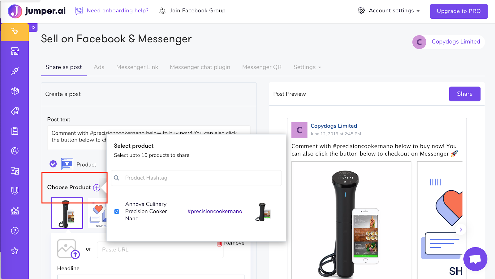
Task: Toggle the Product radio check
Action: (x=53, y=164)
